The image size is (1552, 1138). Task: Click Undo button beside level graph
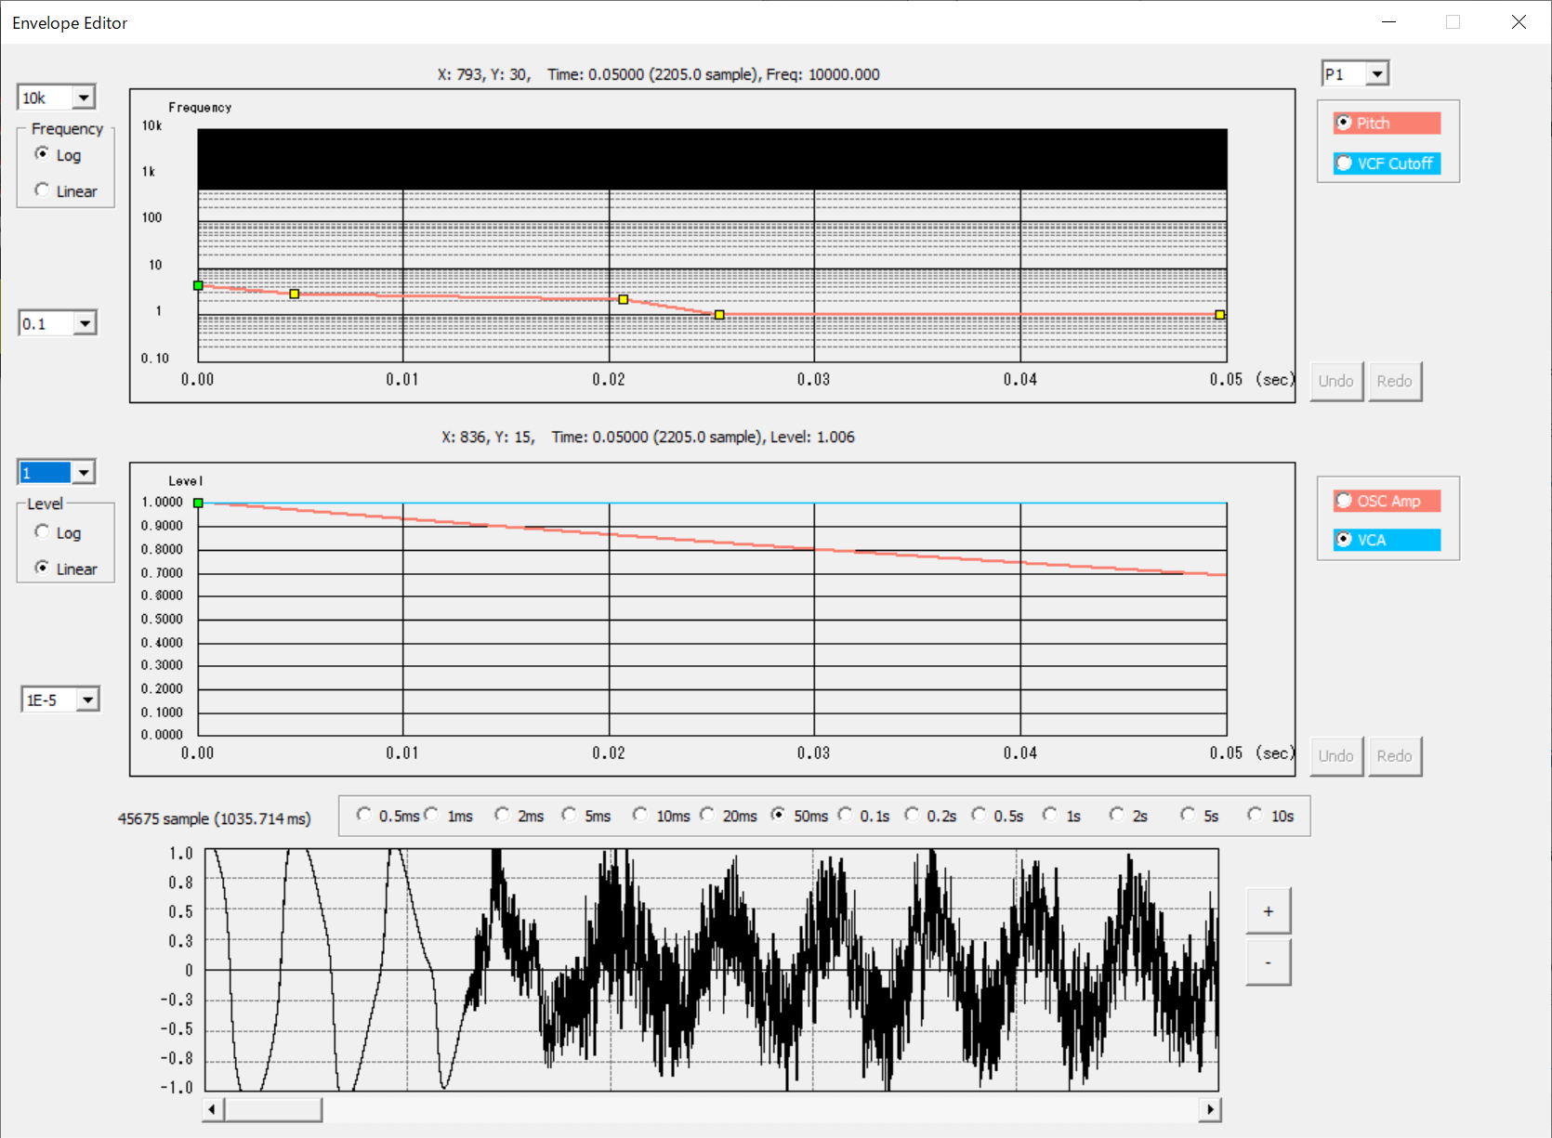[x=1336, y=756]
